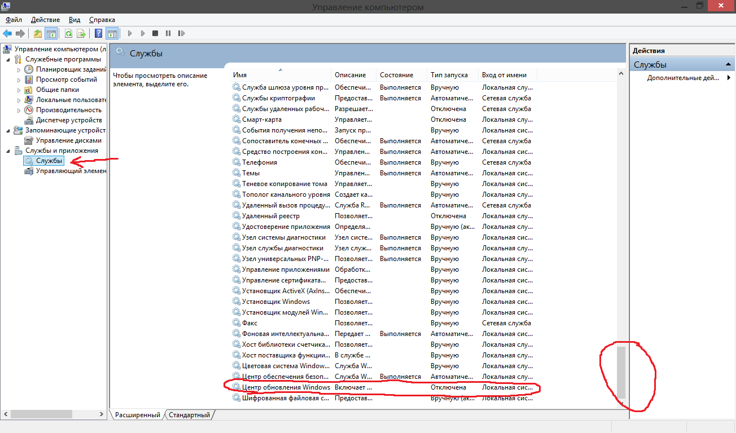Click the Restart service toolbar icon

(181, 34)
